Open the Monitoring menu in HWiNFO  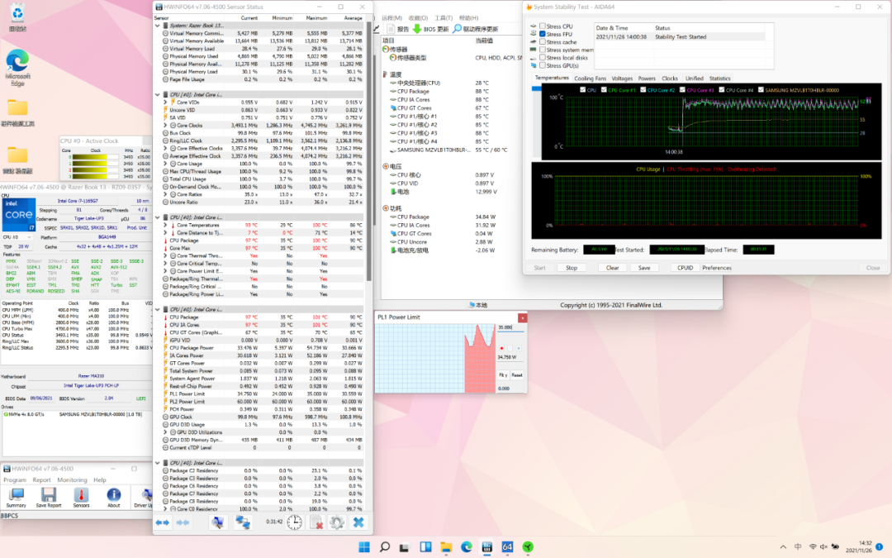[x=72, y=479]
